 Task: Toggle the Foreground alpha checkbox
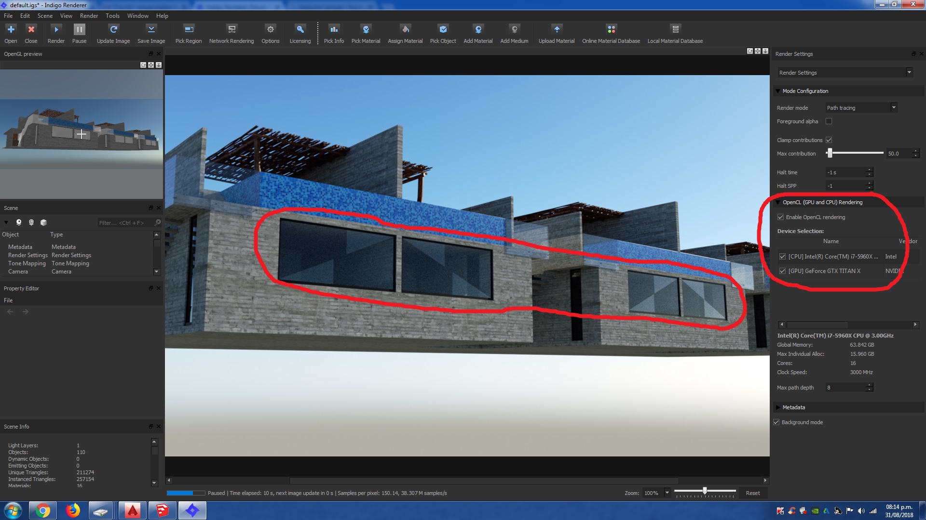tap(829, 121)
